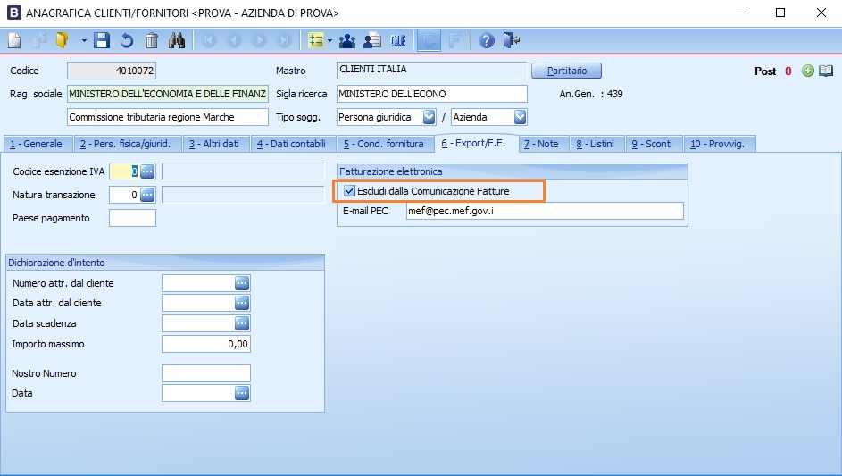
Task: Open date picker for Data scadenza
Action: (x=242, y=323)
